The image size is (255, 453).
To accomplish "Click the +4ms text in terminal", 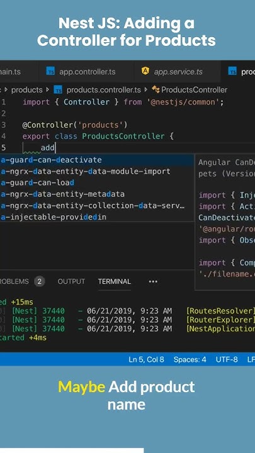I will [38, 338].
